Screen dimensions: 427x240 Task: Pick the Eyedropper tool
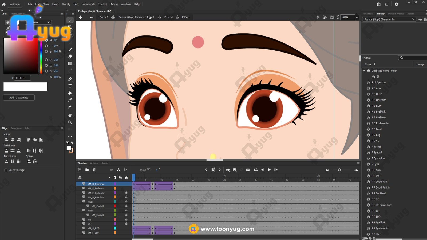(70, 100)
